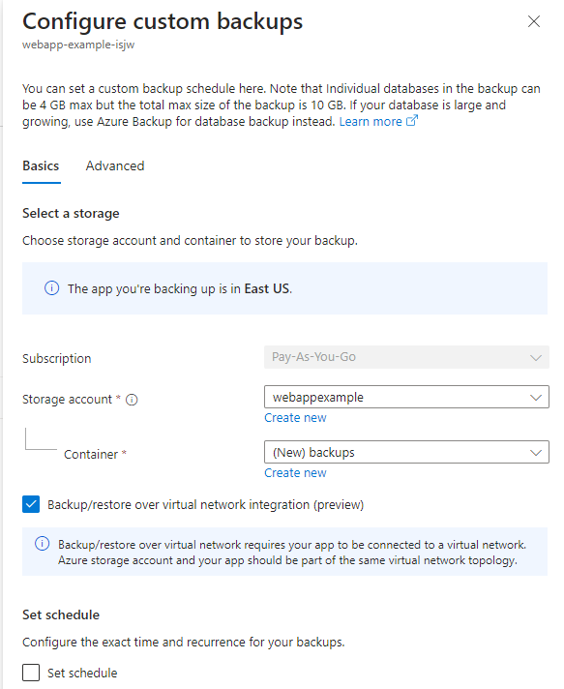Click the Set schedule checkbox label text

pyautogui.click(x=82, y=673)
